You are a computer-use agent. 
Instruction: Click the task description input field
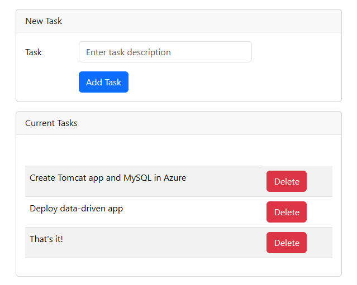[165, 52]
